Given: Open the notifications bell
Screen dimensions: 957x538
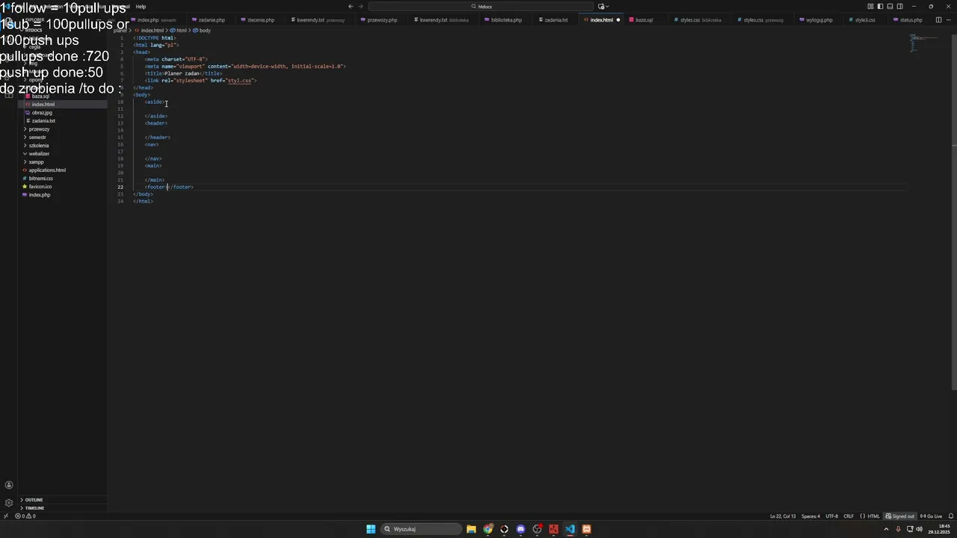Looking at the screenshot, I should (951, 516).
